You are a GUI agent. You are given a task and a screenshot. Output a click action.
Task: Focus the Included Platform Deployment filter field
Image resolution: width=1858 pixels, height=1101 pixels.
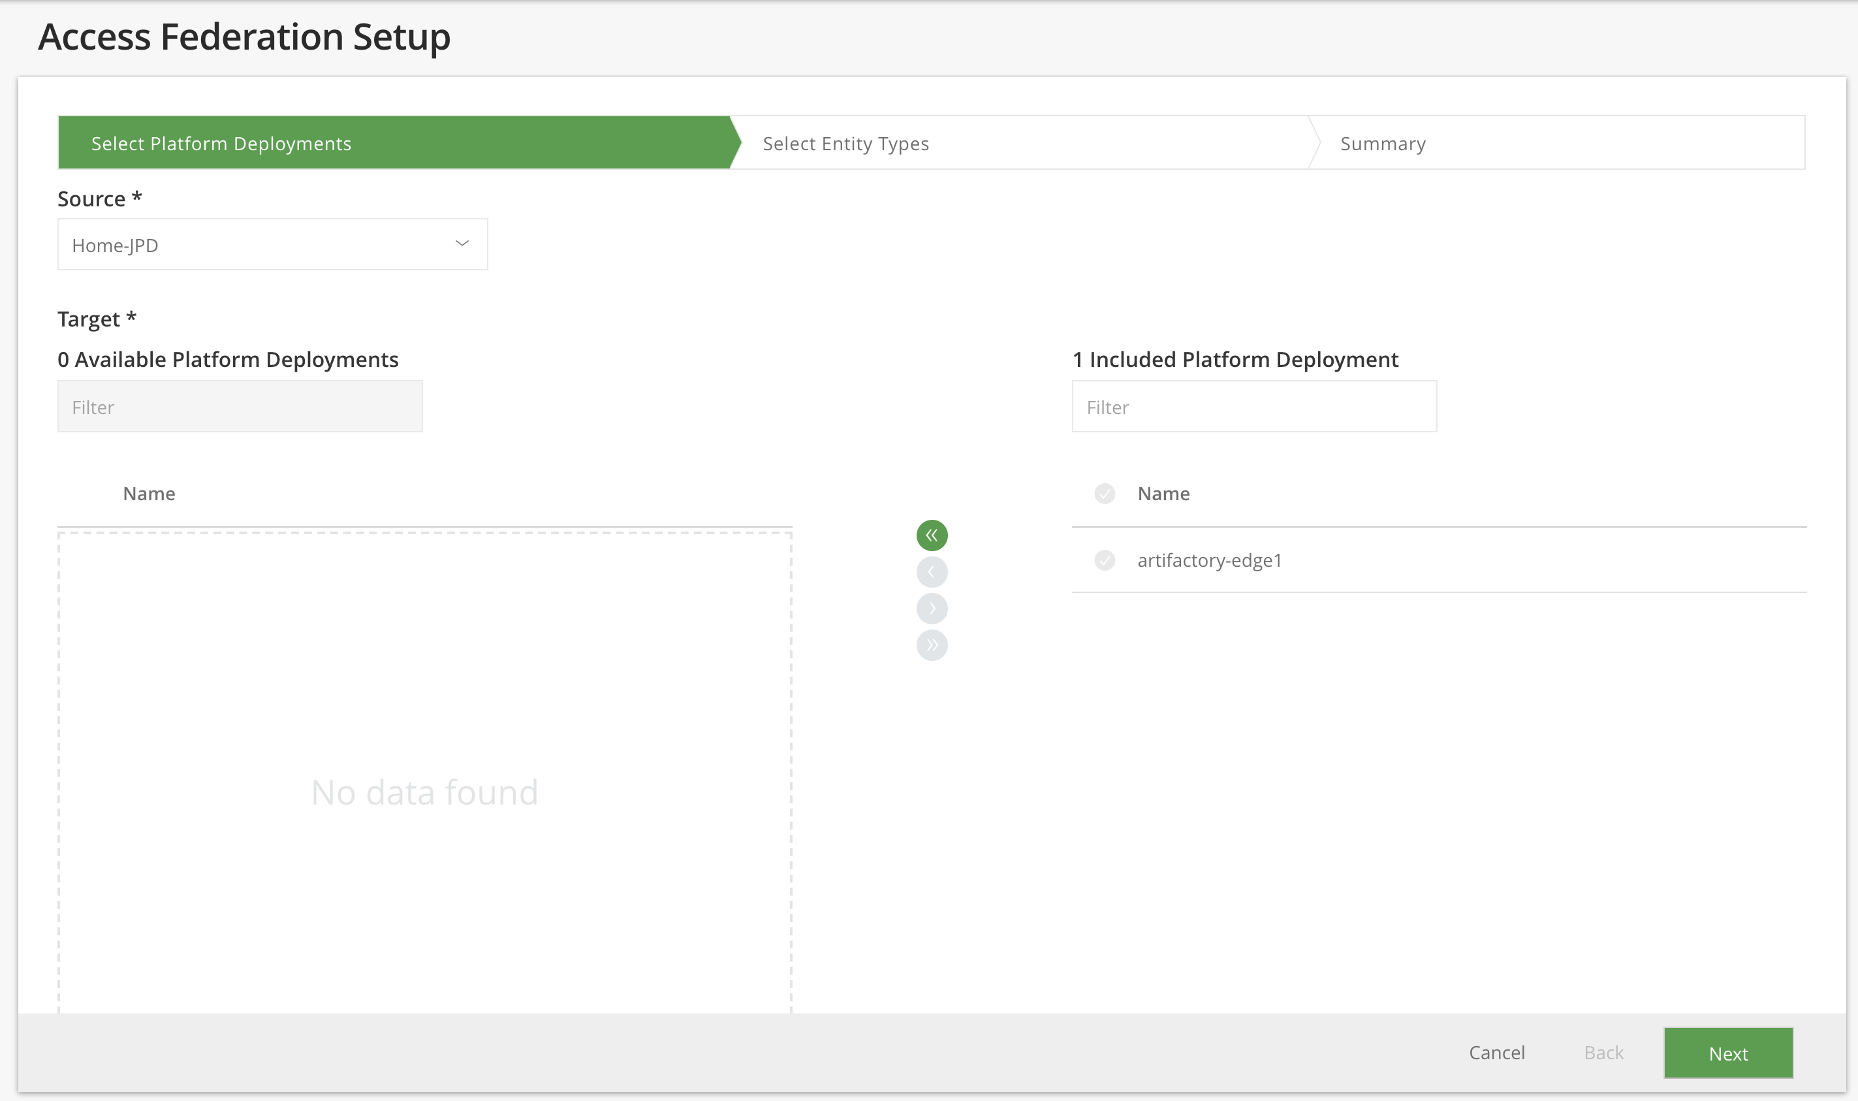(1253, 407)
